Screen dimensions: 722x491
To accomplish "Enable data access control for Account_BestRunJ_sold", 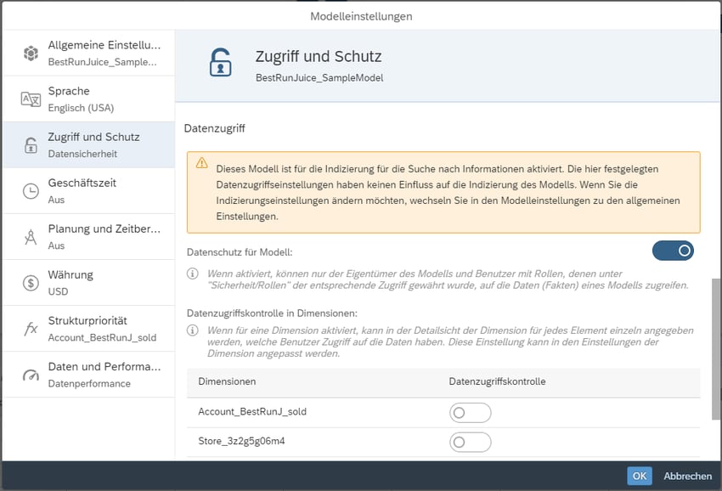I will point(470,413).
